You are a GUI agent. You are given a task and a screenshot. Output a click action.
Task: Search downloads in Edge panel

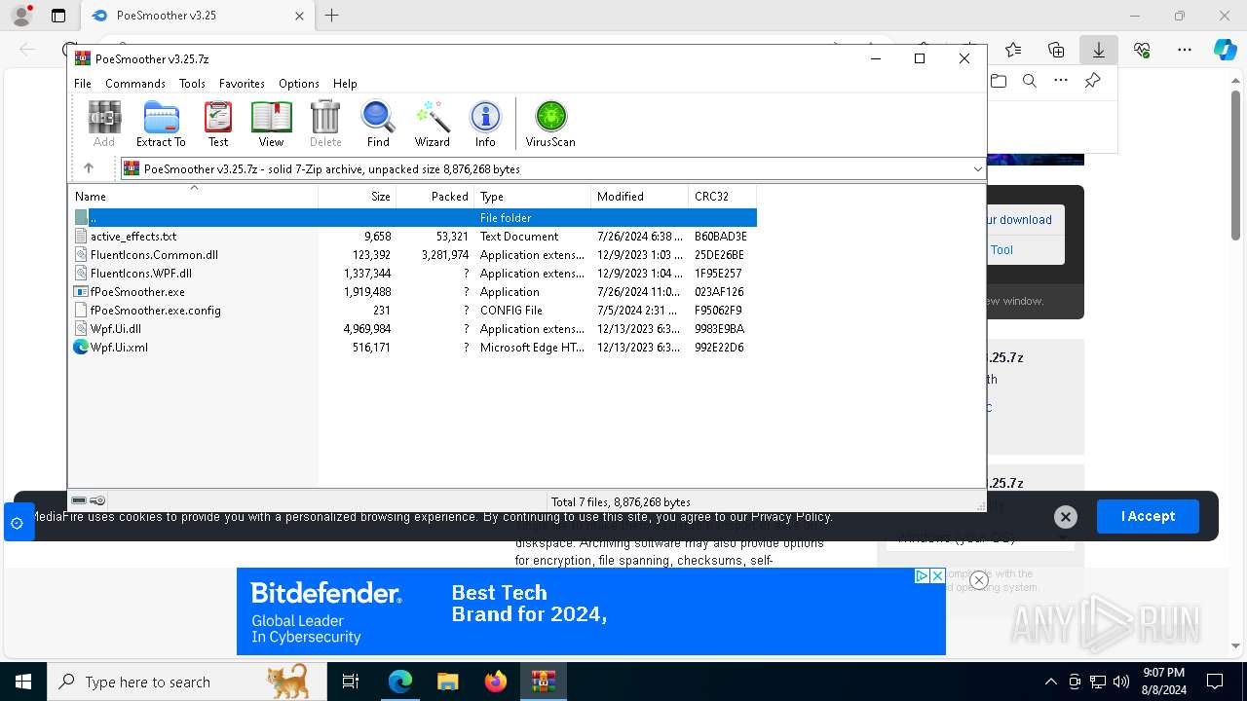pyautogui.click(x=1030, y=81)
